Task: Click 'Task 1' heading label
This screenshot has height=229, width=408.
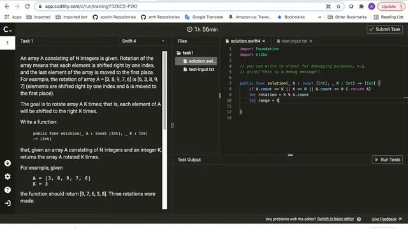Action: tap(27, 41)
